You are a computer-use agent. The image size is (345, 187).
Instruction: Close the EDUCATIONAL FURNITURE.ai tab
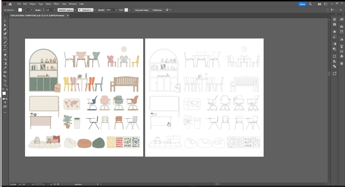click(x=68, y=16)
